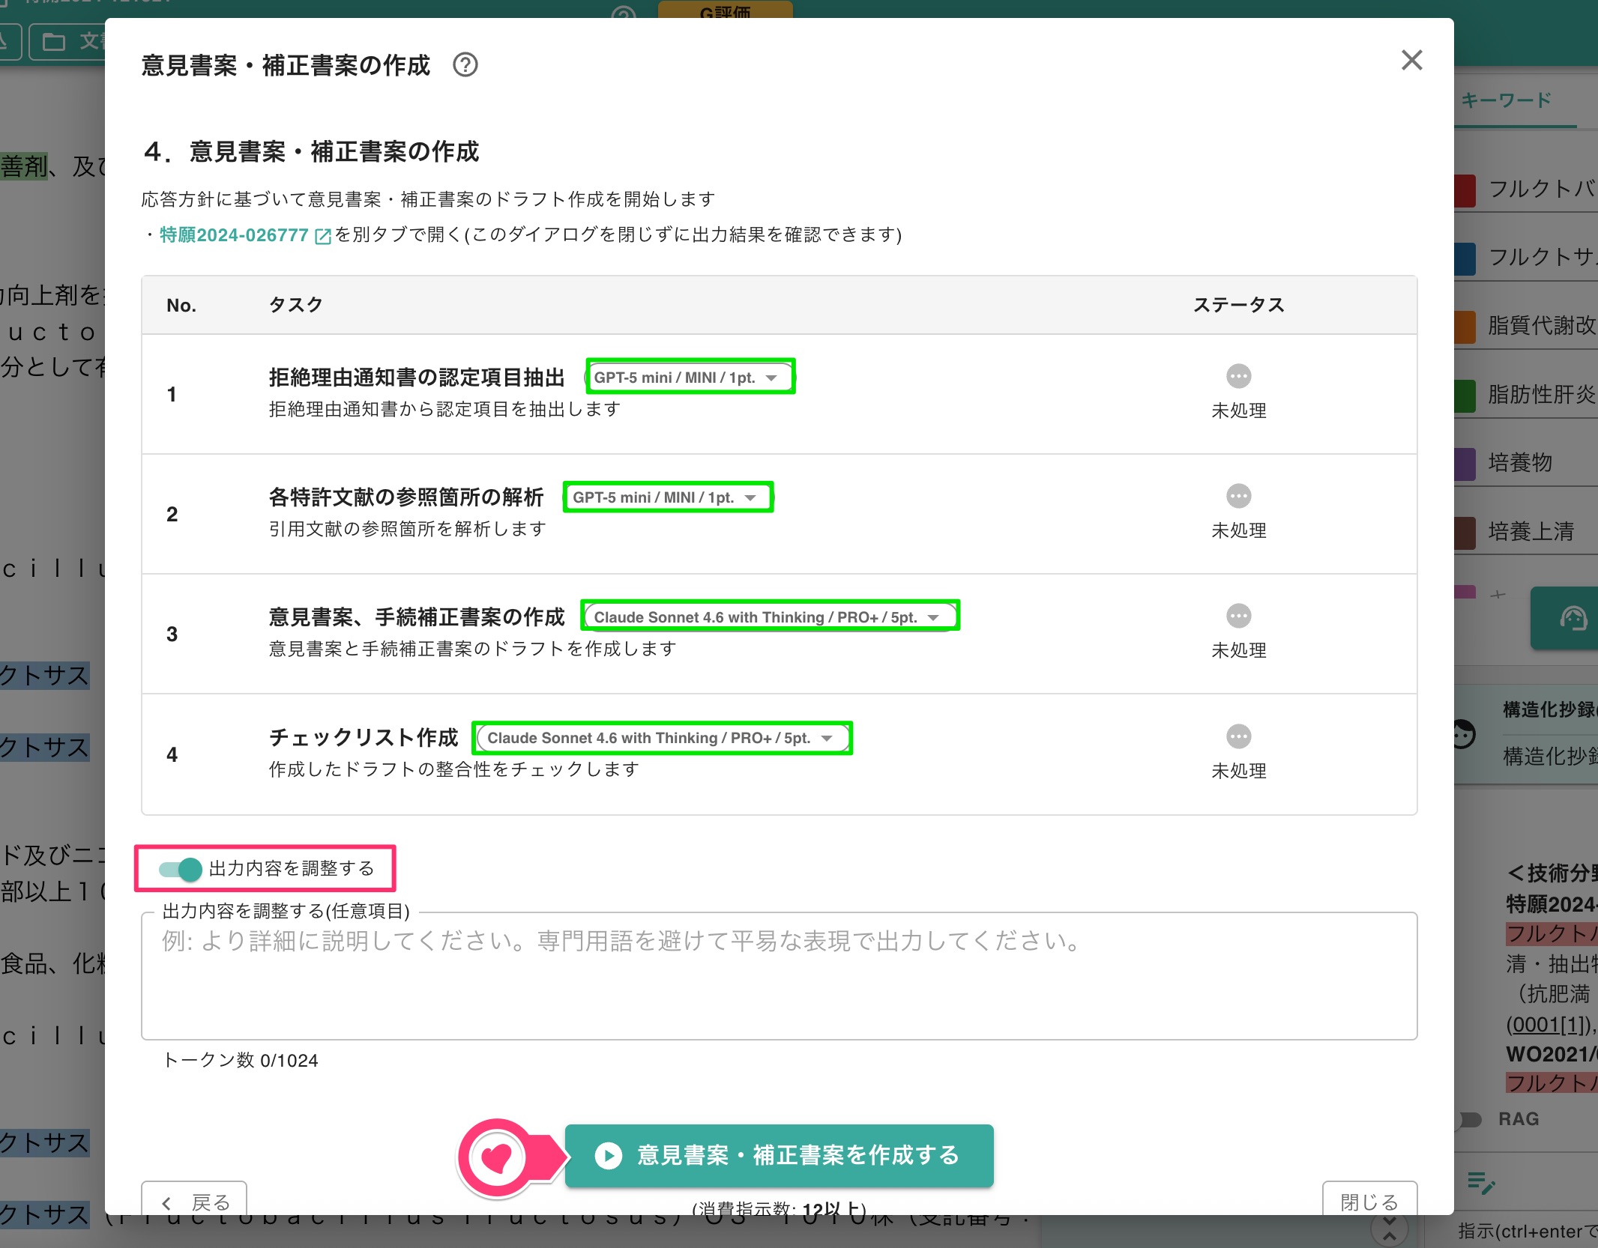Click the チェックリスト作成 task title
Screen dimensions: 1598x1248
(364, 738)
